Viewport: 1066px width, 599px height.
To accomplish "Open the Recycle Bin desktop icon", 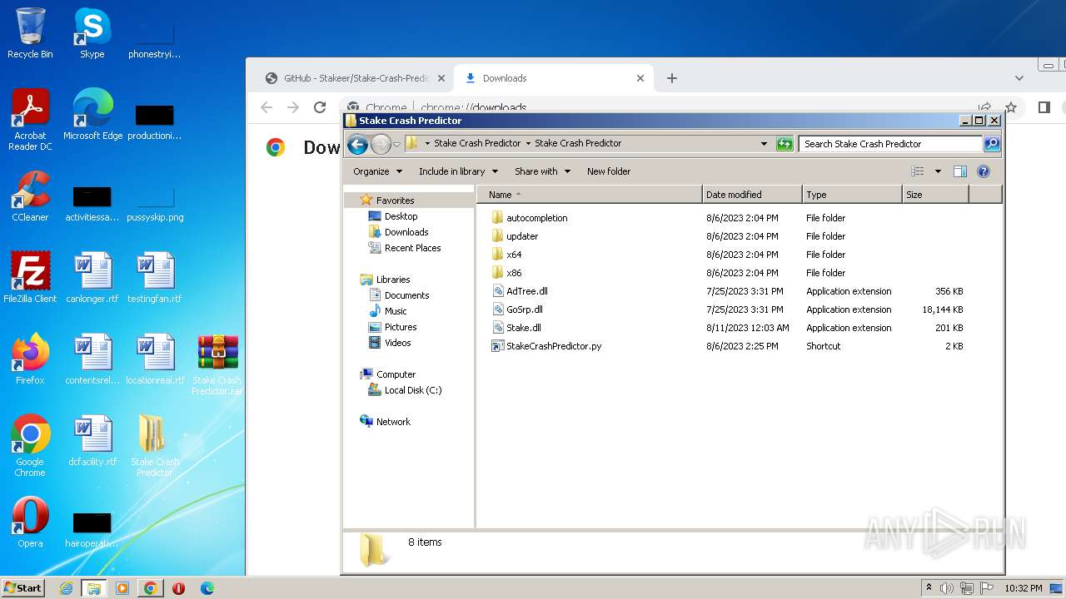I will pyautogui.click(x=30, y=33).
